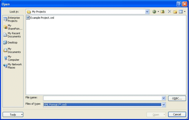Screen dimensions: 189x120
Task: Click the My Projects folder icon
Action: point(29,12)
